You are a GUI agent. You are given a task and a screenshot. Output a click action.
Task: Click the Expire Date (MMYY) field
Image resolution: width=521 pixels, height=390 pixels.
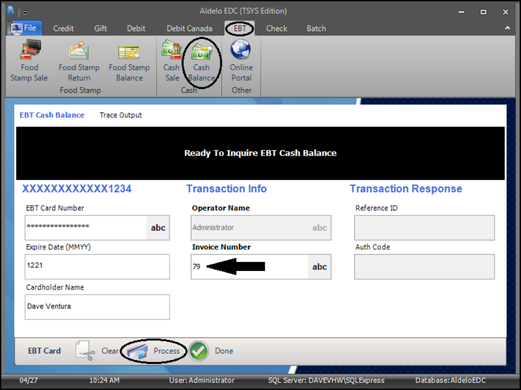click(x=97, y=267)
